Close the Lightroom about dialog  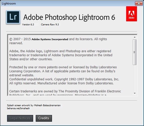point(139,4)
